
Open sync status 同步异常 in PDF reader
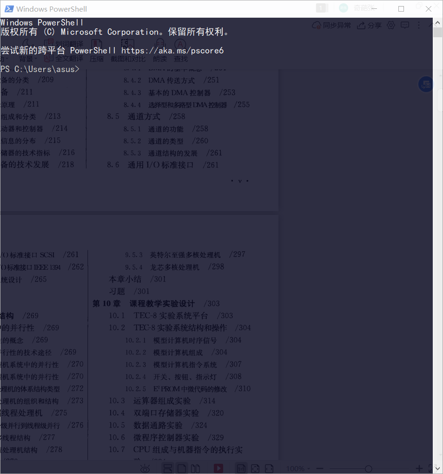point(331,26)
